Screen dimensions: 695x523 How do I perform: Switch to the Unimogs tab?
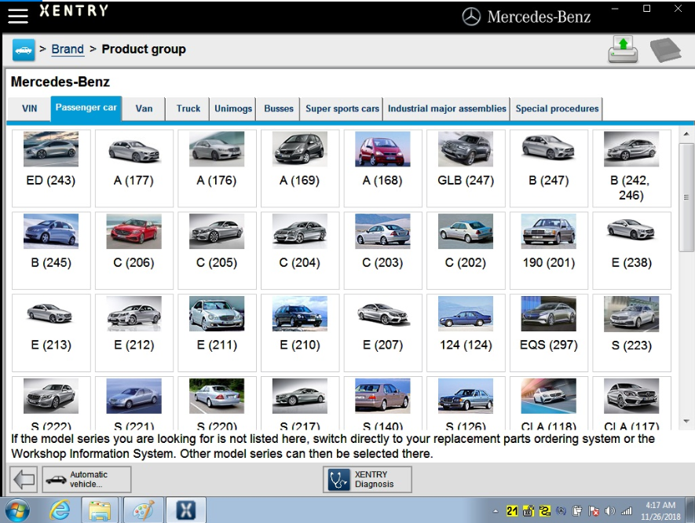click(233, 108)
